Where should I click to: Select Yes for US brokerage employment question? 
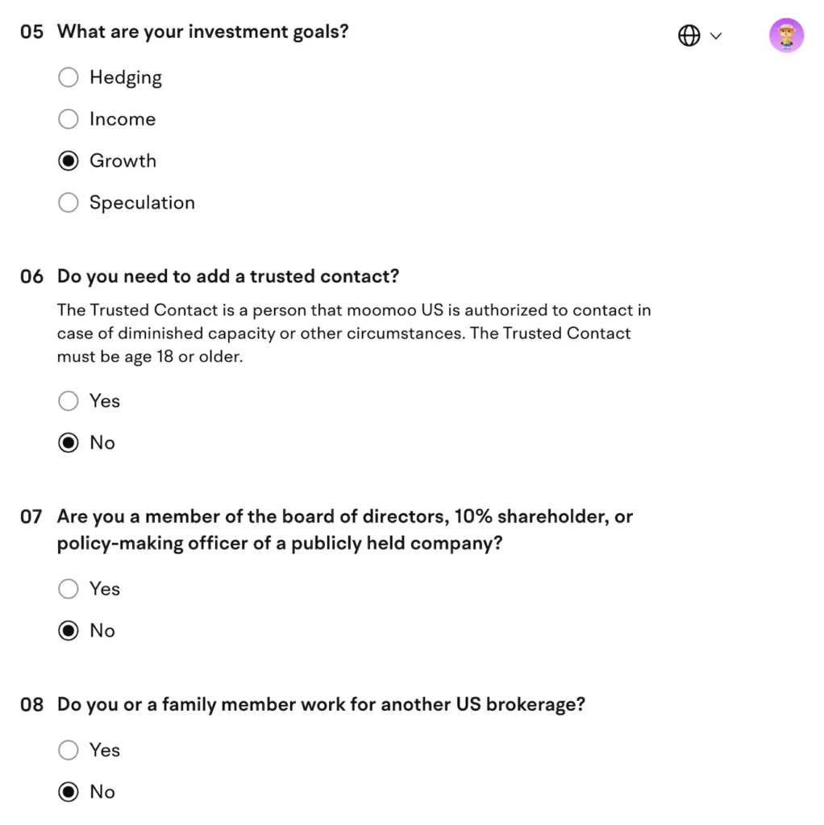click(x=69, y=750)
